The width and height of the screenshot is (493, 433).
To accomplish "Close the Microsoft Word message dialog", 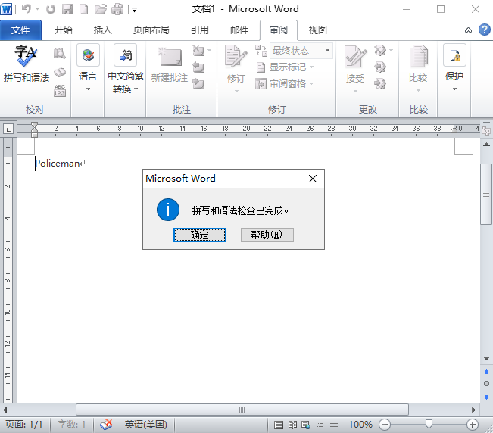I will [313, 179].
